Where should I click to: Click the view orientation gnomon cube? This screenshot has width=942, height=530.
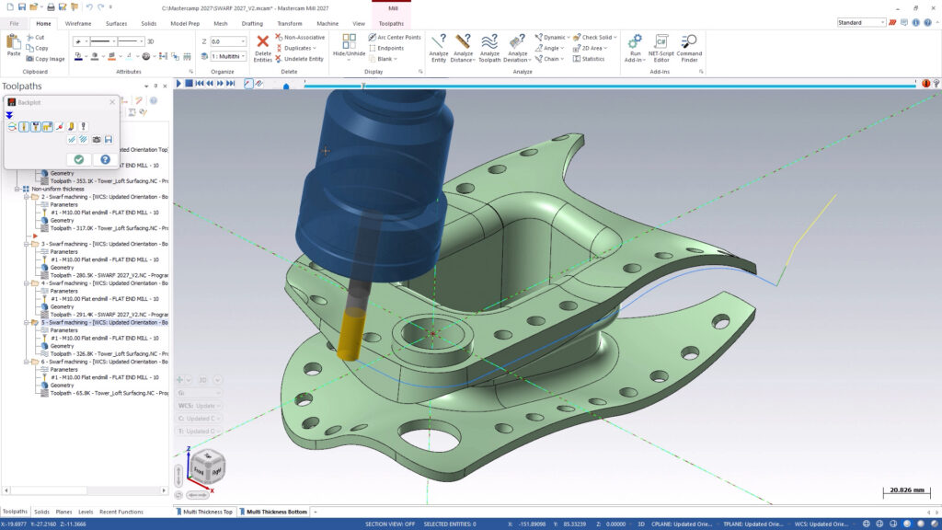pos(208,466)
